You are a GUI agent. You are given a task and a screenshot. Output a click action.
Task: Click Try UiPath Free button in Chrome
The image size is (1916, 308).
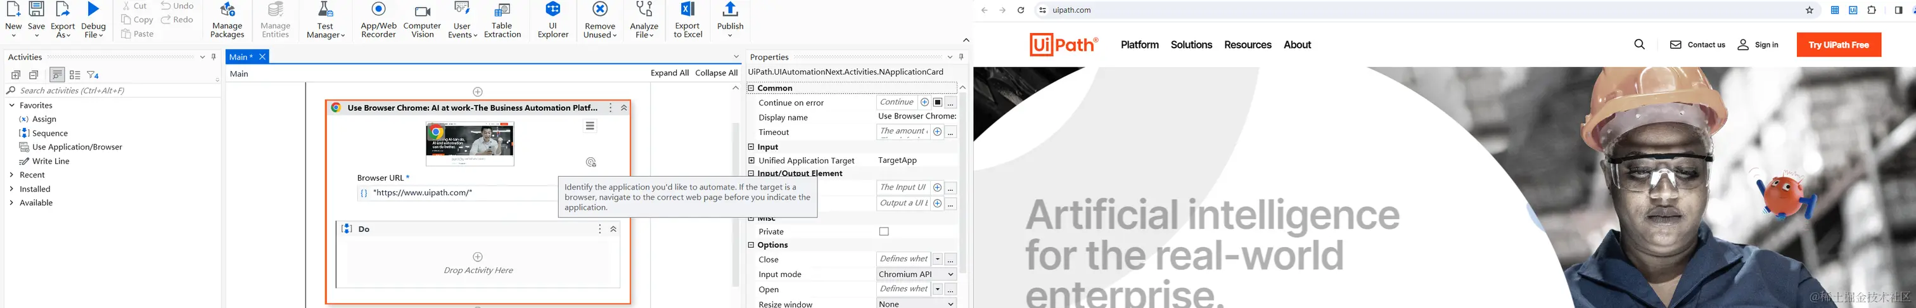tap(1838, 44)
